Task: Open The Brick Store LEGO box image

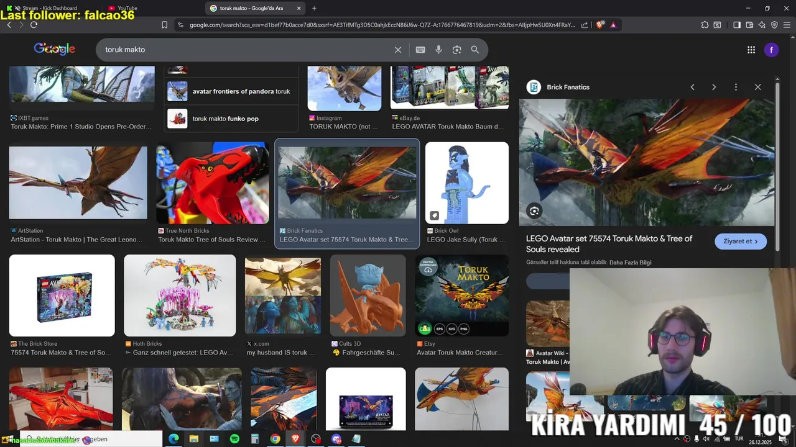Action: pos(62,296)
